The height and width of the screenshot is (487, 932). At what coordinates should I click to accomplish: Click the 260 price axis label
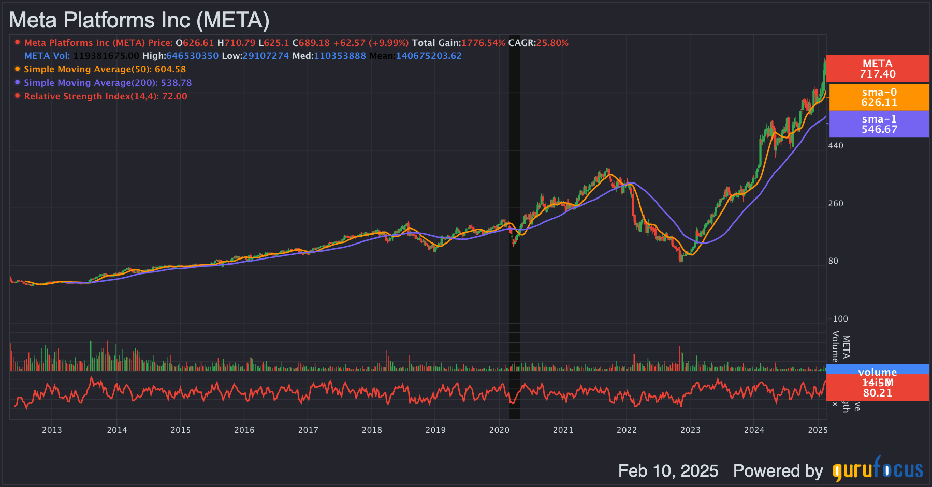(x=836, y=204)
